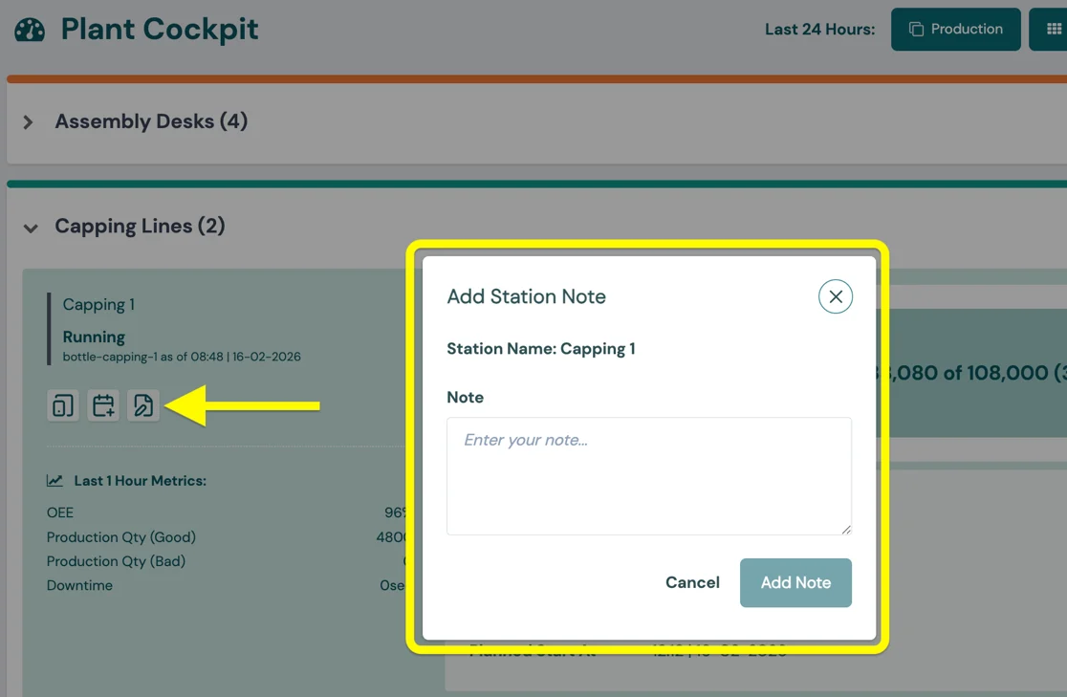Click the Plant Cockpit dashboard gauge icon
1067x697 pixels.
tap(30, 30)
